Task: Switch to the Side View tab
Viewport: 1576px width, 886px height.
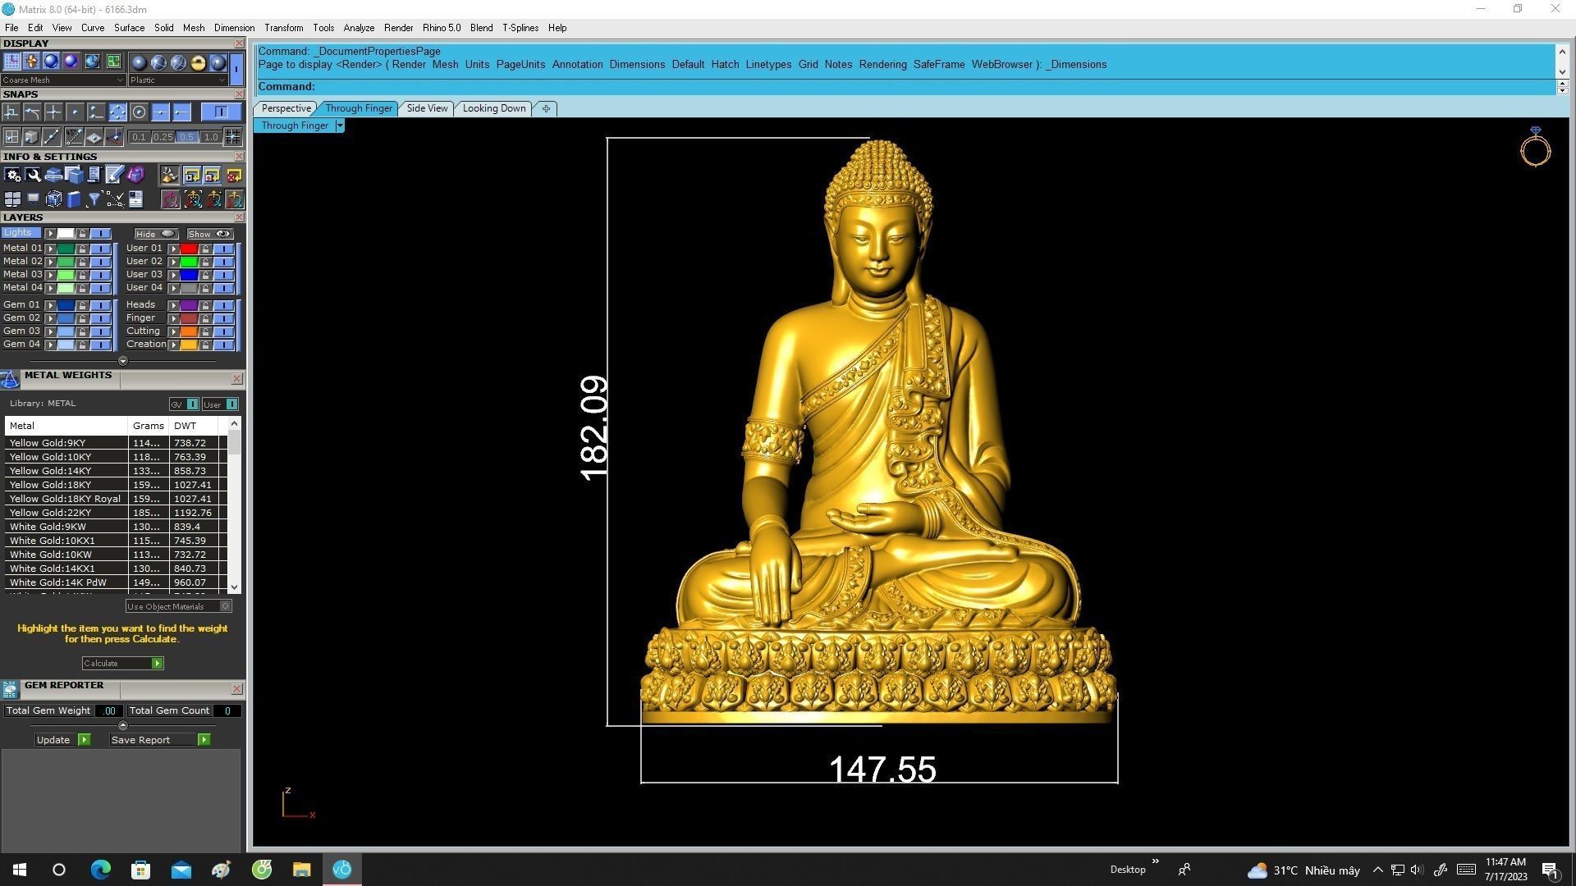Action: click(427, 108)
